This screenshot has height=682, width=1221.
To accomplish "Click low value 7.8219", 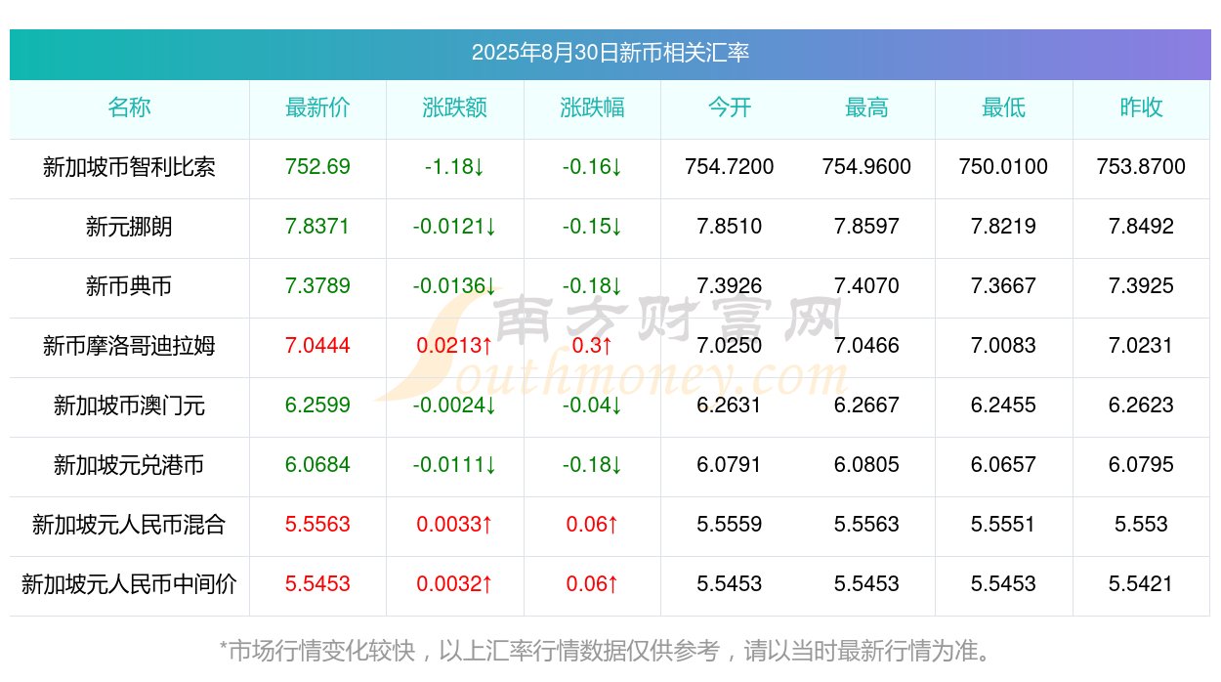I will coord(1004,227).
